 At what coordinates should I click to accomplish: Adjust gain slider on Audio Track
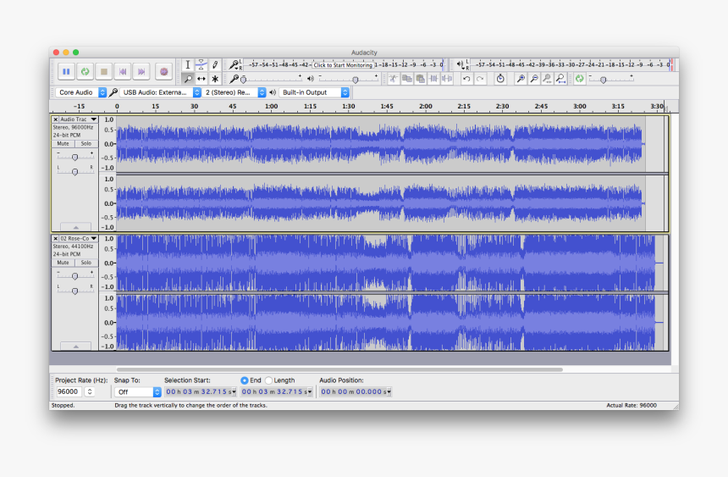point(74,157)
